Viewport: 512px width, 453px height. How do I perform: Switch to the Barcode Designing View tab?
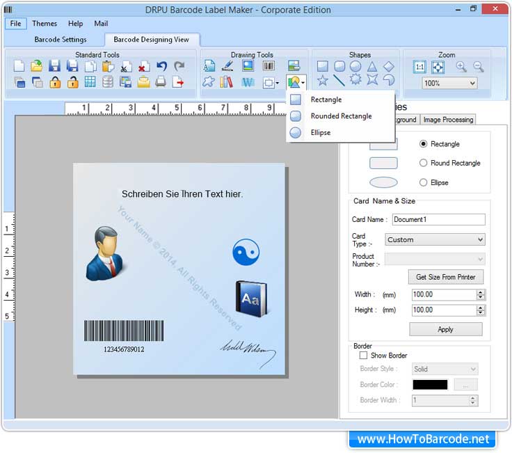click(x=151, y=40)
